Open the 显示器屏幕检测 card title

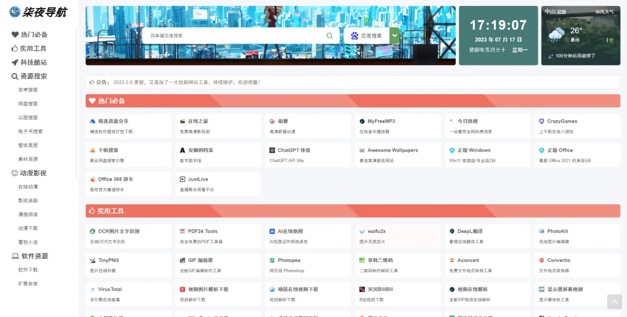pos(565,289)
